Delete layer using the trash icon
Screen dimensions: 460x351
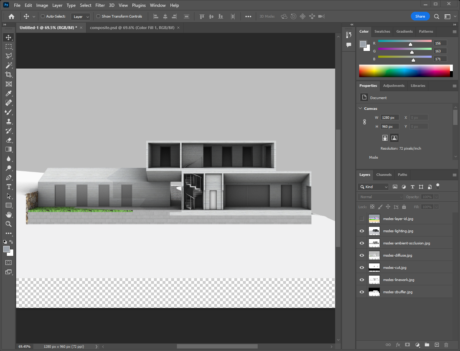(446, 345)
